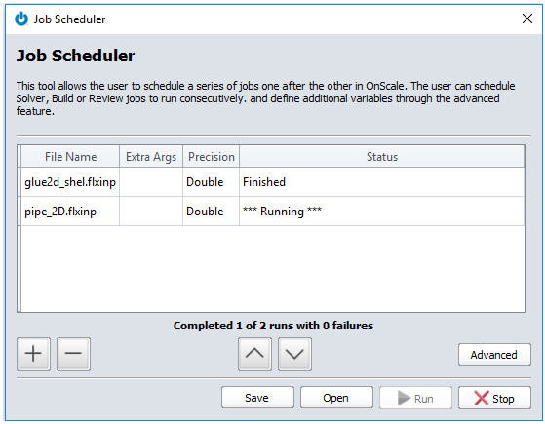Stop the running jobs
The height and width of the screenshot is (424, 545).
point(494,398)
